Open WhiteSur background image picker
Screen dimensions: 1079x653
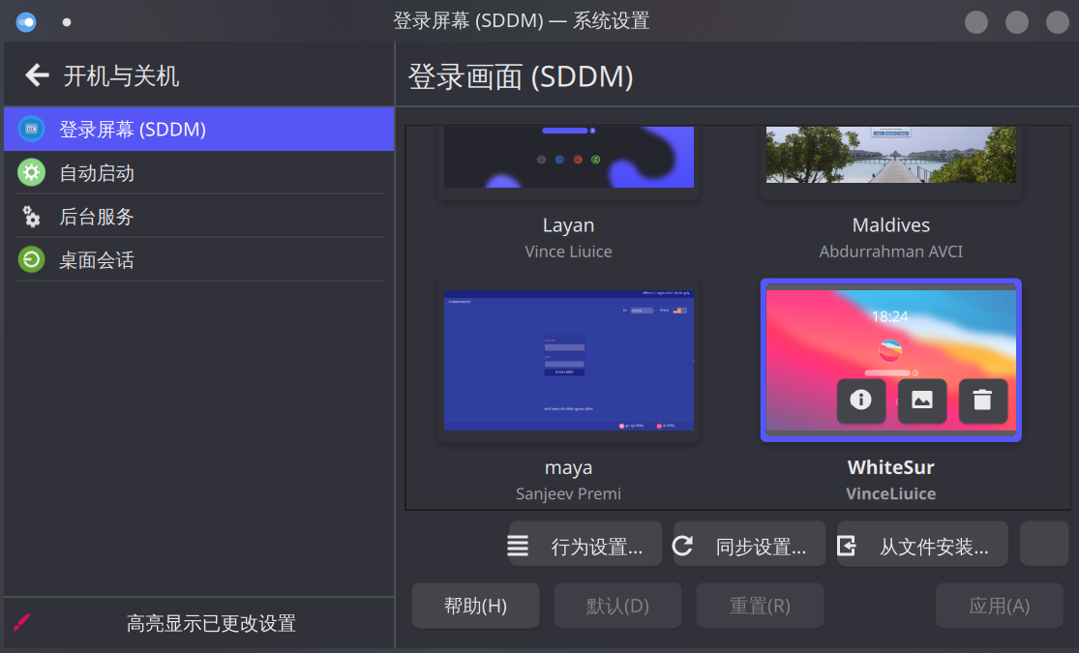(x=922, y=400)
